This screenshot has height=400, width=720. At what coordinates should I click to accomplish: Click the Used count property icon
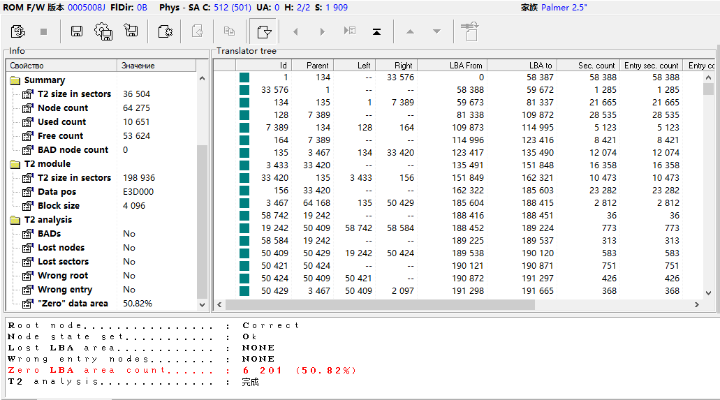28,121
